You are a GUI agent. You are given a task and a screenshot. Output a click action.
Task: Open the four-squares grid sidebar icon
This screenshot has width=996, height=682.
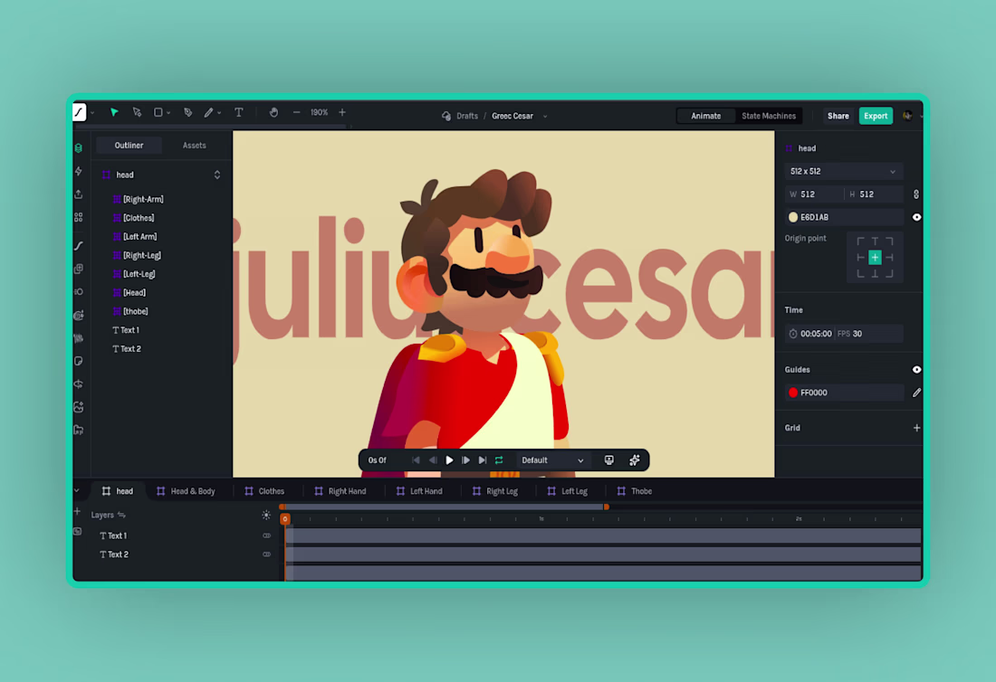click(79, 218)
